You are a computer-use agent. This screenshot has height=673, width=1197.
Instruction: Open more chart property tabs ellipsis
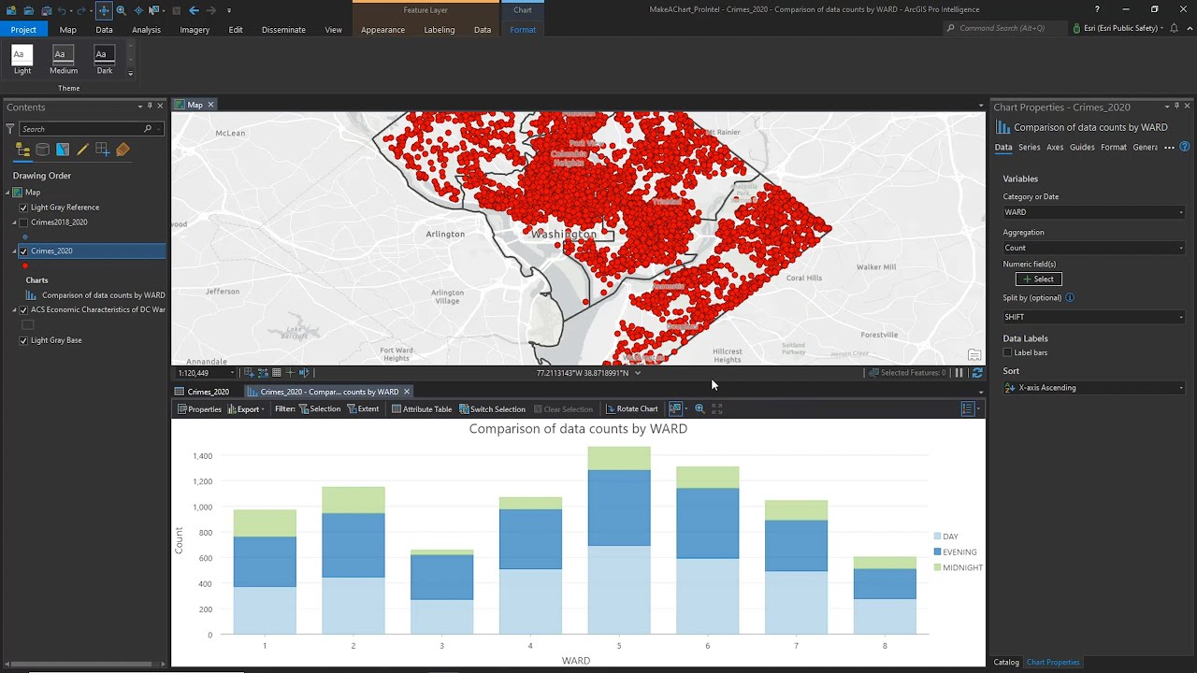(x=1169, y=147)
